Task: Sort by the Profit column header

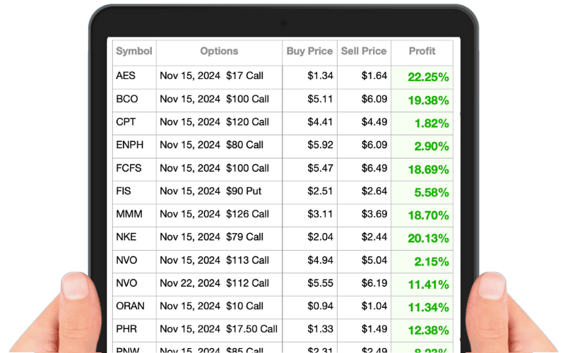Action: 422,51
